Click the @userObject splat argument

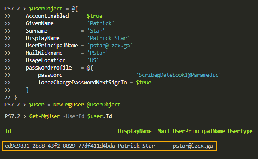pyautogui.click(x=103, y=105)
